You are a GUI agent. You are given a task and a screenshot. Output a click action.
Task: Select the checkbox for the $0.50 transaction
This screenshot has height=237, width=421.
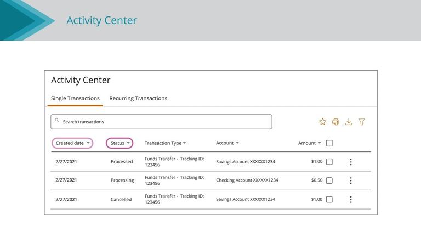[329, 180]
